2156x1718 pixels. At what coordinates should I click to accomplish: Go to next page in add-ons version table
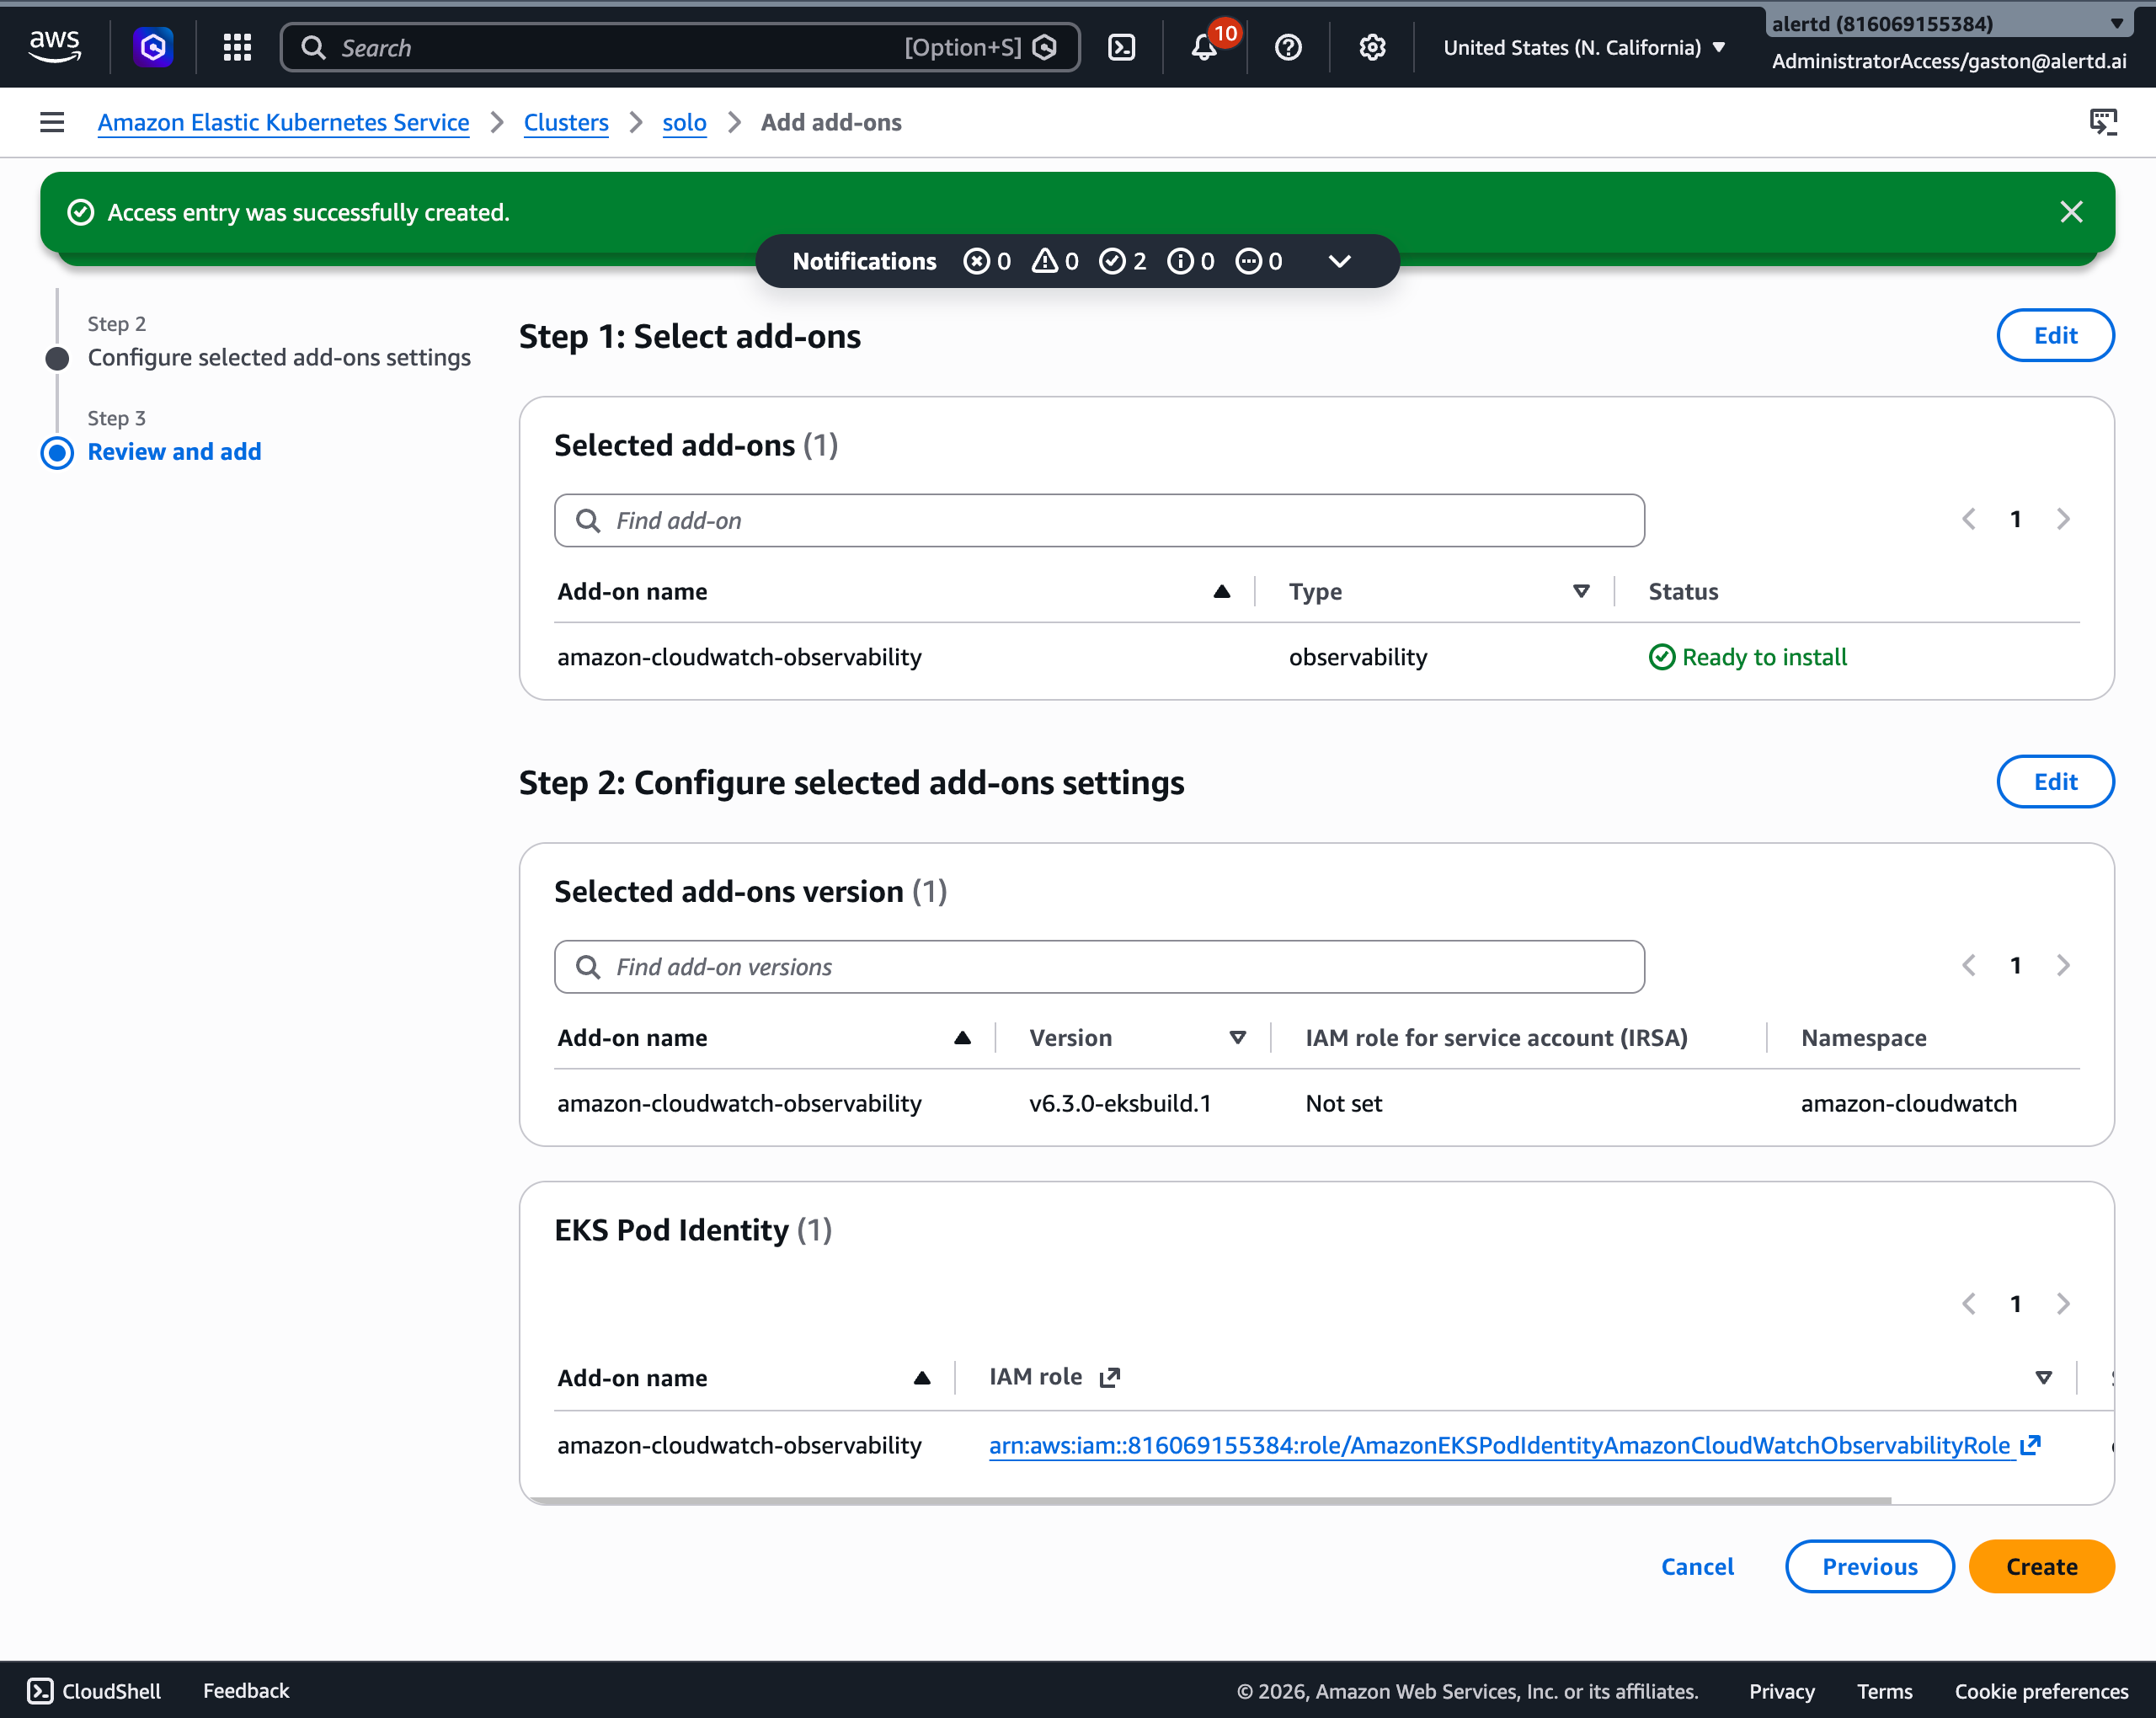(2063, 965)
